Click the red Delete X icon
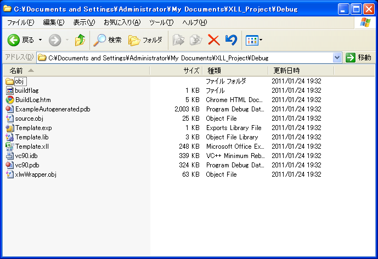 214,40
